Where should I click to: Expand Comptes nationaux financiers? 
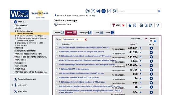pyautogui.click(x=14, y=54)
